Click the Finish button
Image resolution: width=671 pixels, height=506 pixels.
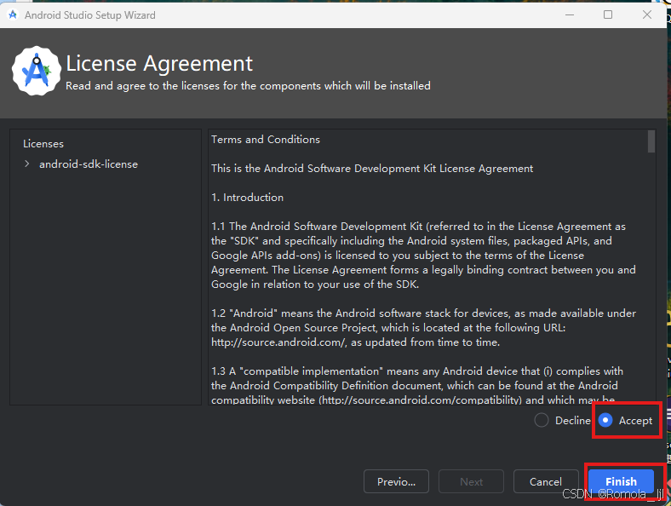pyautogui.click(x=621, y=481)
